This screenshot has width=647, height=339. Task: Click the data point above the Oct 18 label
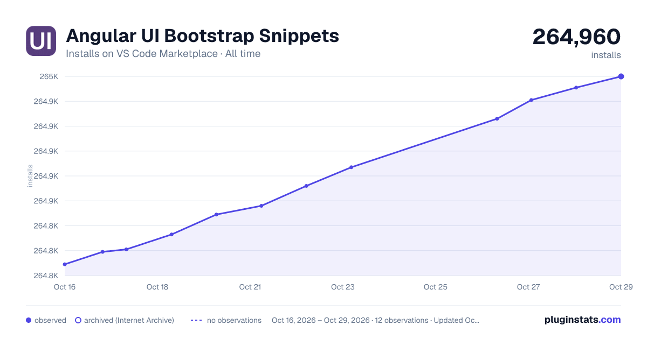(x=171, y=234)
